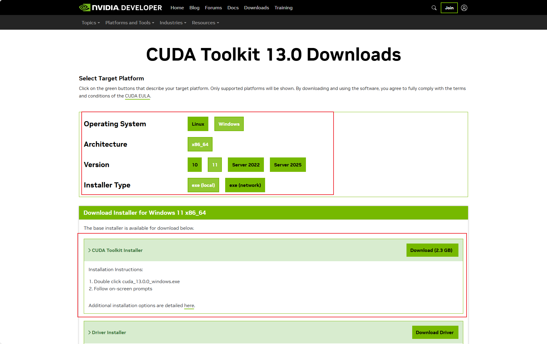Open the Downloads menu item

click(256, 7)
